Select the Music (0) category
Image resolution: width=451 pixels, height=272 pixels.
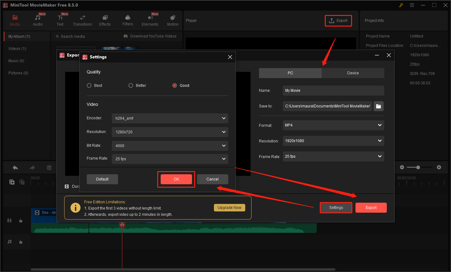point(16,61)
